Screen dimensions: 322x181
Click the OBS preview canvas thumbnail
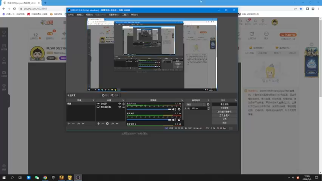(152, 55)
